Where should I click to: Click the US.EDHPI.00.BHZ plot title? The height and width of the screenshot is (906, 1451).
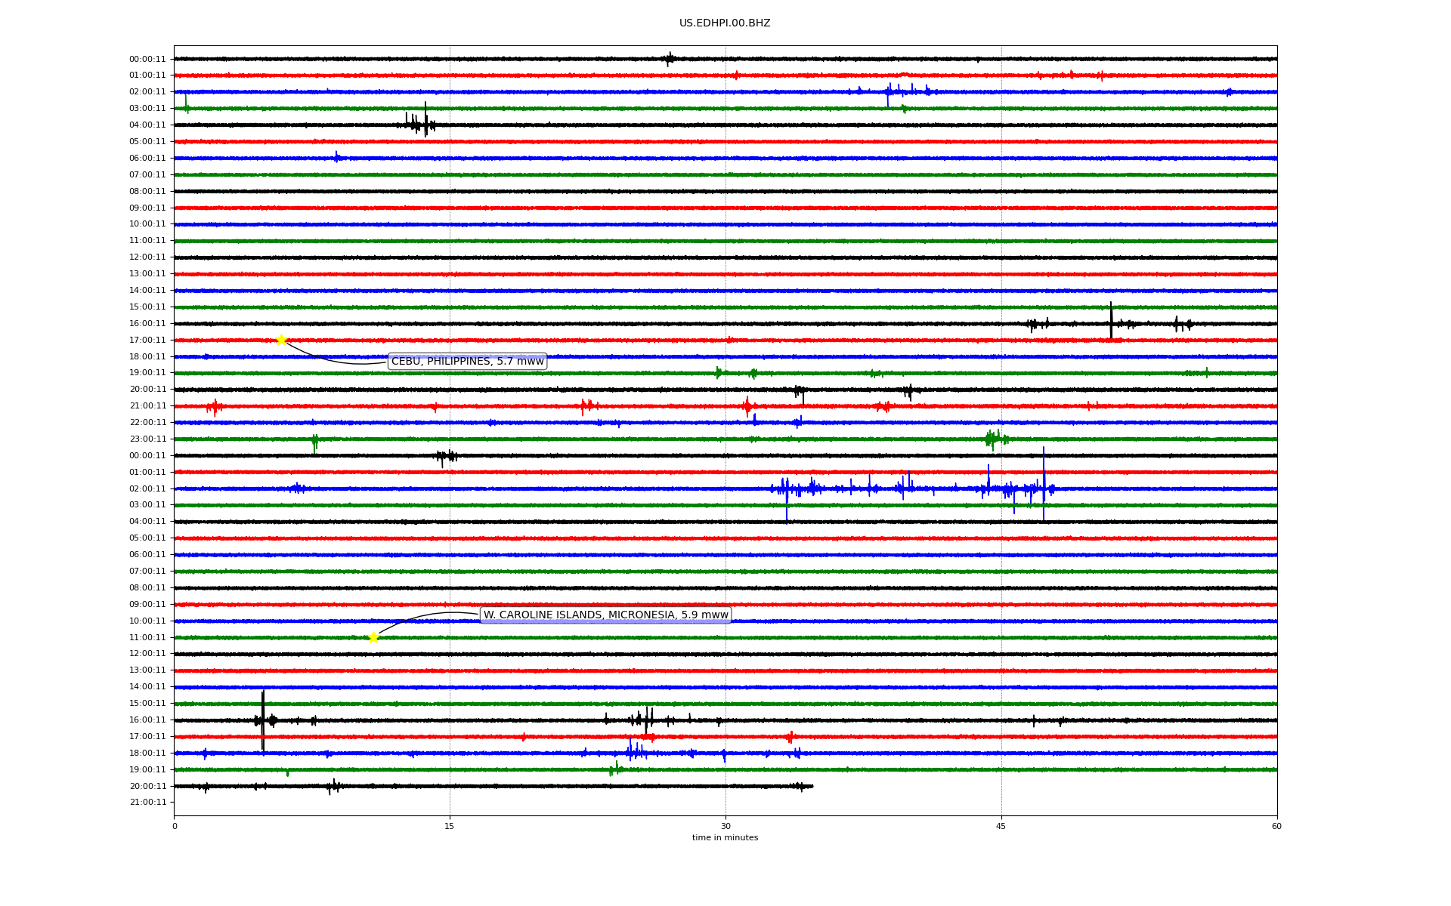[x=724, y=23]
